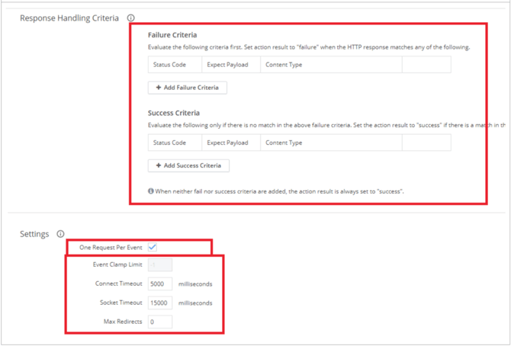Click the Max Redirects label
This screenshot has width=511, height=346.
point(123,322)
